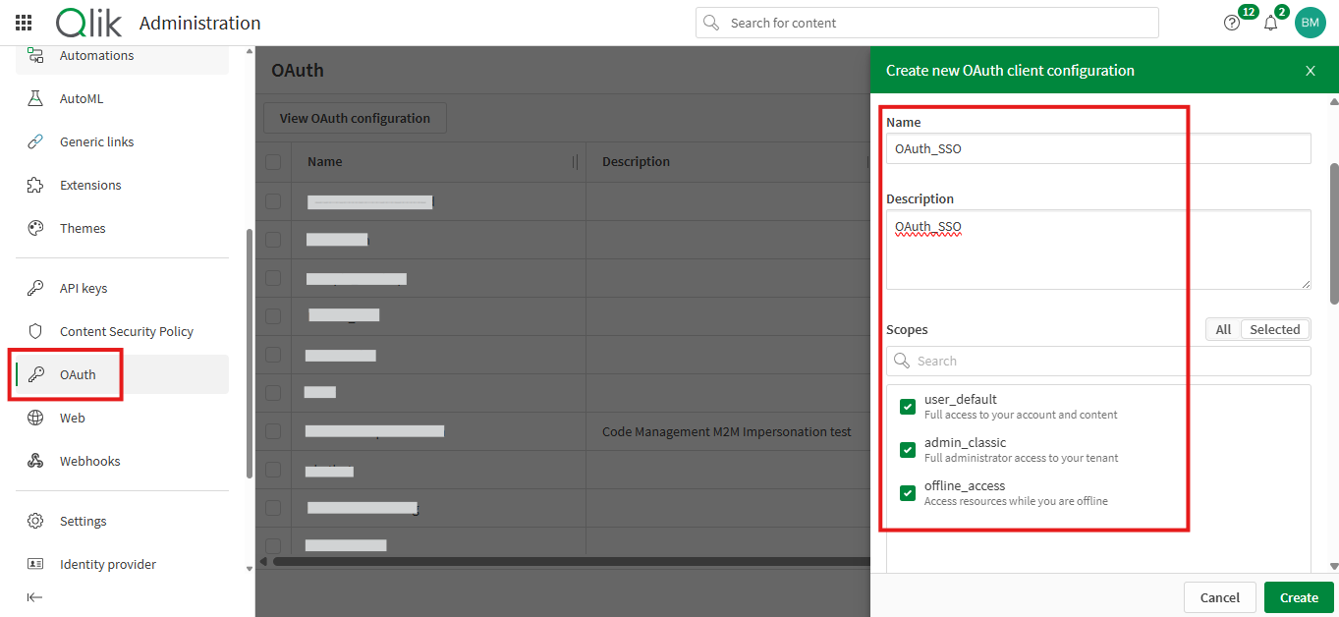Switch scopes filter to Selected
Image resolution: width=1339 pixels, height=617 pixels.
coord(1274,329)
